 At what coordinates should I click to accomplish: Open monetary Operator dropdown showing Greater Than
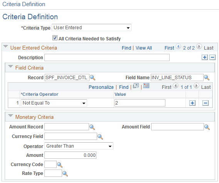click(79, 146)
